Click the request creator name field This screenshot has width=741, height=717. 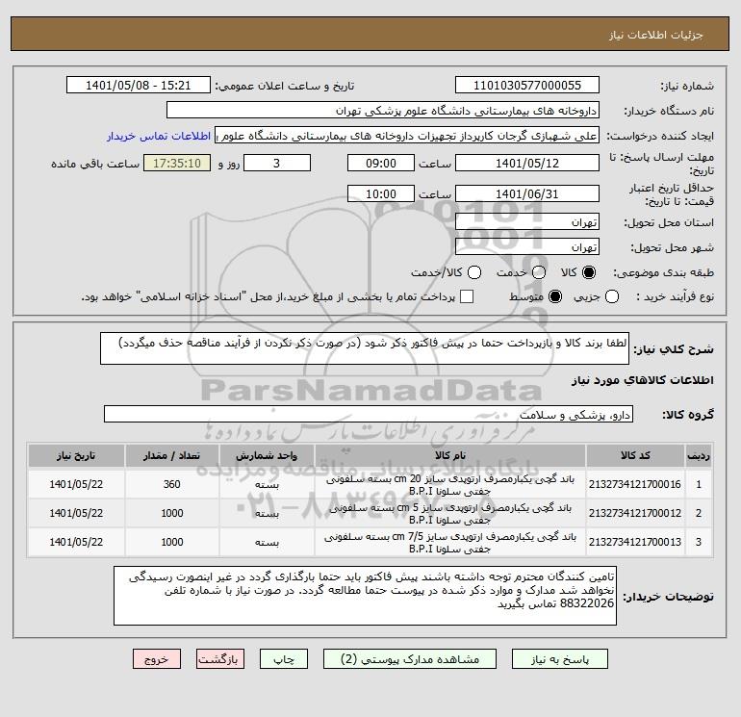407,136
